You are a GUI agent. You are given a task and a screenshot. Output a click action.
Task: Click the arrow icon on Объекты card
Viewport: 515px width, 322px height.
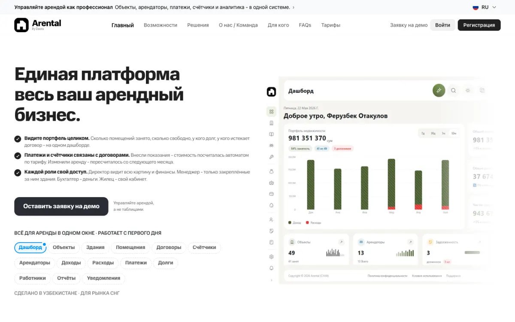341,242
